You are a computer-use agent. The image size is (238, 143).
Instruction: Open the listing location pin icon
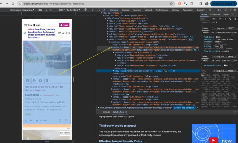pyautogui.click(x=47, y=81)
